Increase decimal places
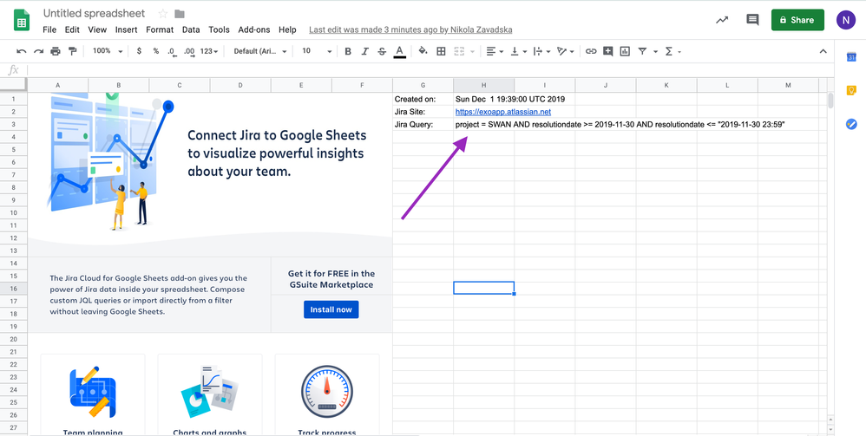866x436 pixels. pos(189,51)
